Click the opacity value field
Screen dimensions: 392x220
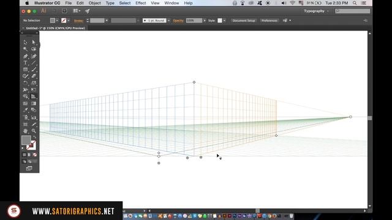coord(194,20)
